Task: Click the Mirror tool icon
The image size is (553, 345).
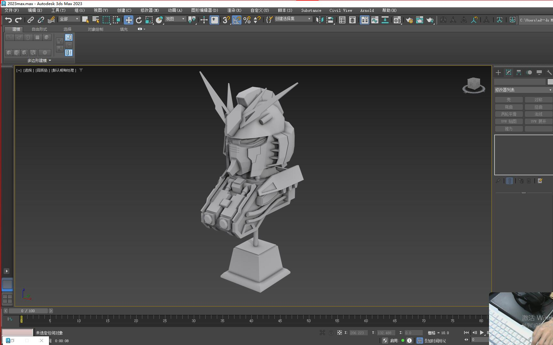Action: click(319, 20)
